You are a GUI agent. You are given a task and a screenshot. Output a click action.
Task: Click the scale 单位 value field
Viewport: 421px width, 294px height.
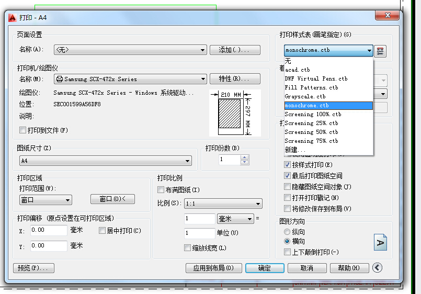[x=199, y=233]
